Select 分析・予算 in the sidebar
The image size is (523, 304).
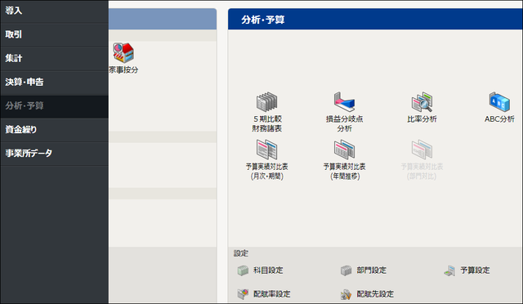coord(55,106)
